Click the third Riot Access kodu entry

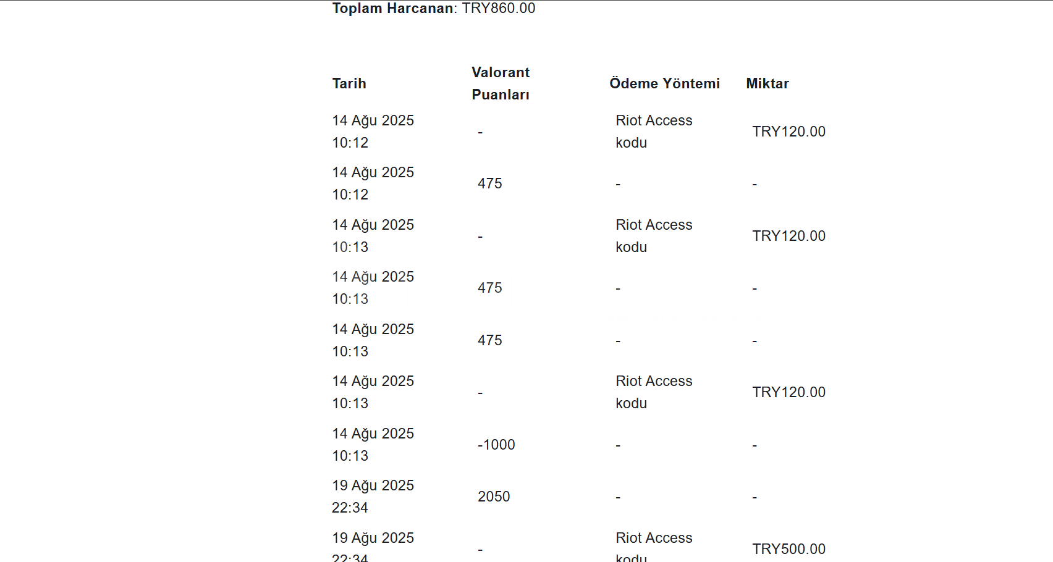pyautogui.click(x=654, y=392)
